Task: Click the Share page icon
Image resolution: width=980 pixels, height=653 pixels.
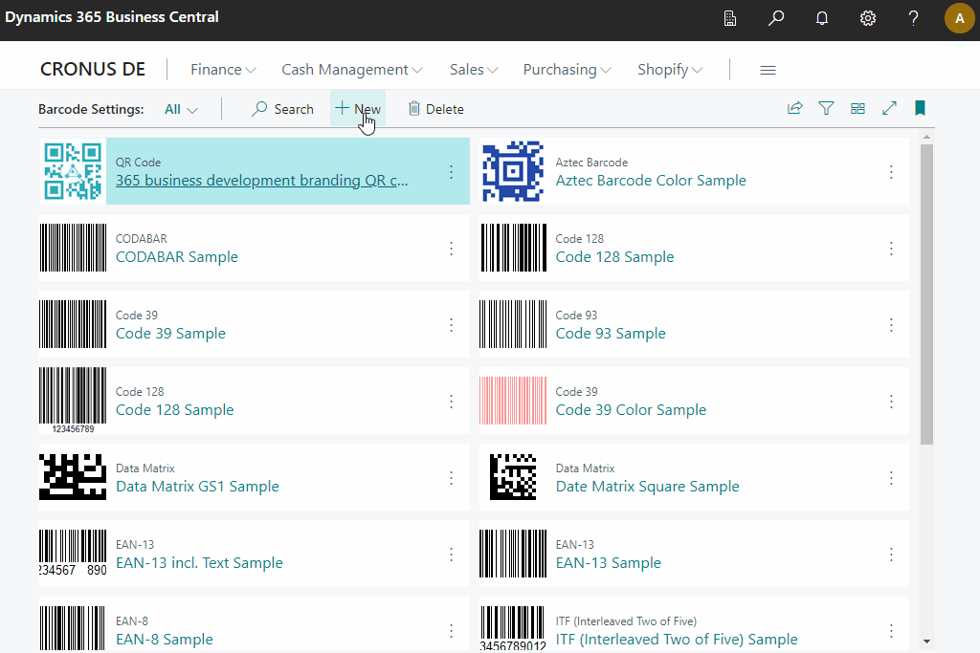Action: coord(794,108)
